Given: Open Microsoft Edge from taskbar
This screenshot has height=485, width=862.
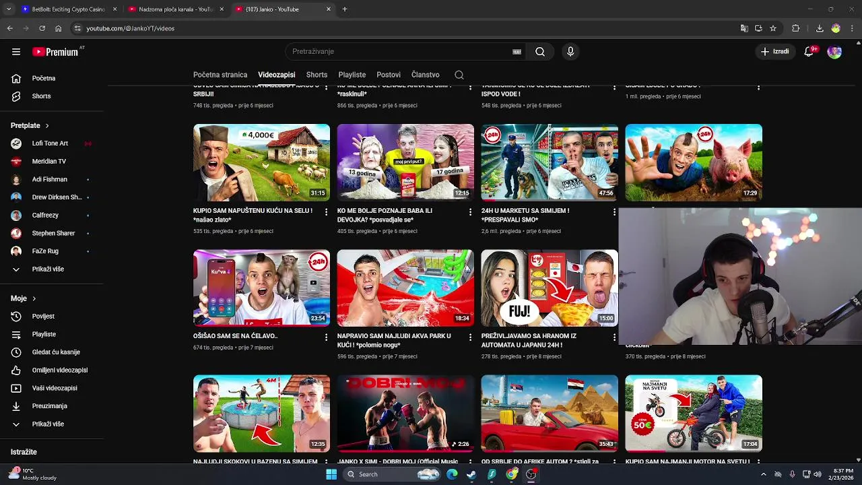Looking at the screenshot, I should coord(452,474).
